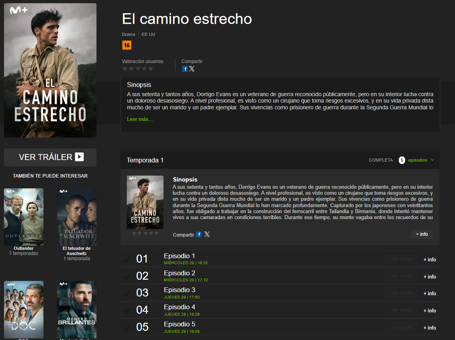The width and height of the screenshot is (455, 340).
Task: Toggle watched checkmark for Episodio 3
Action: coord(127,294)
